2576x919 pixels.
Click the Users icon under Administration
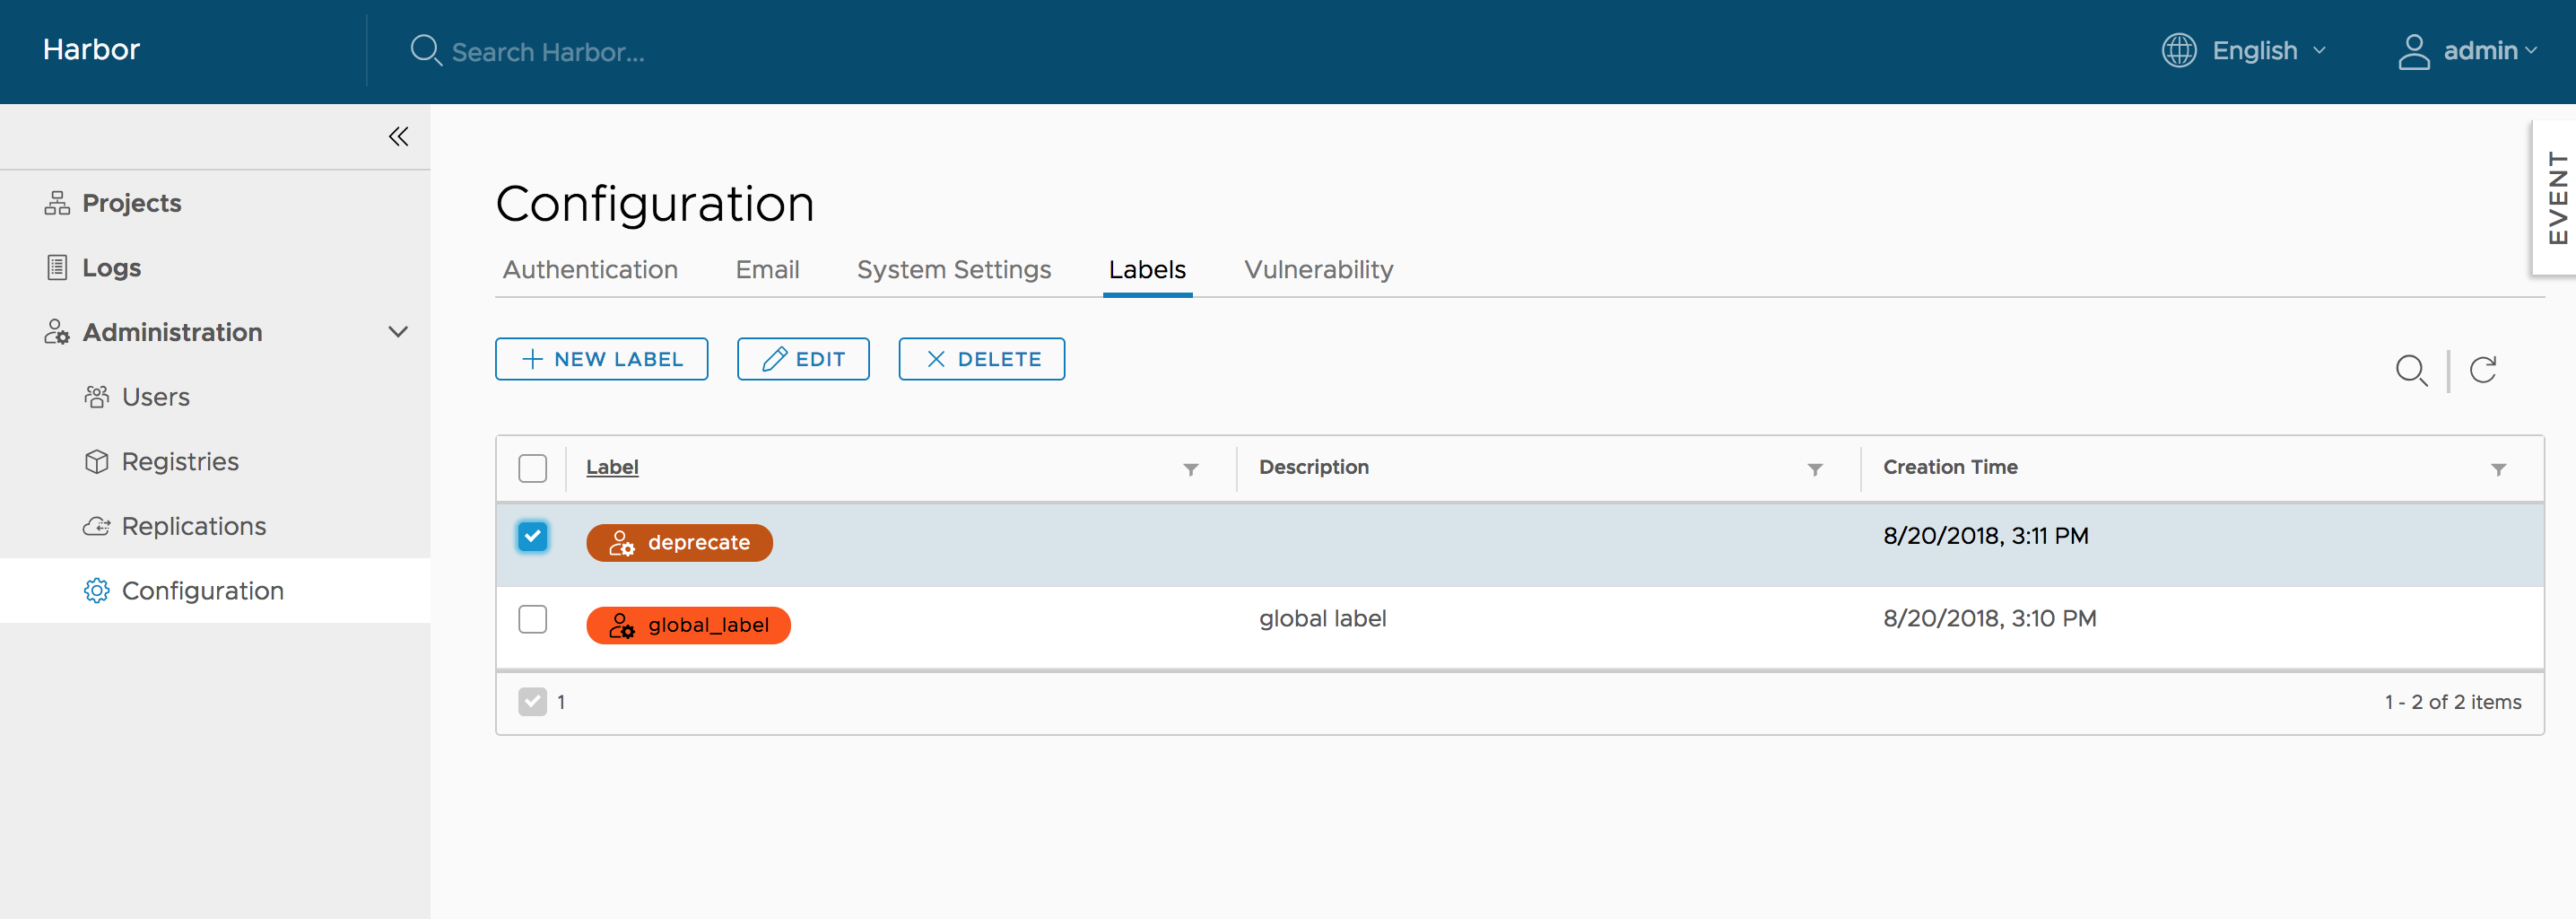(x=97, y=397)
